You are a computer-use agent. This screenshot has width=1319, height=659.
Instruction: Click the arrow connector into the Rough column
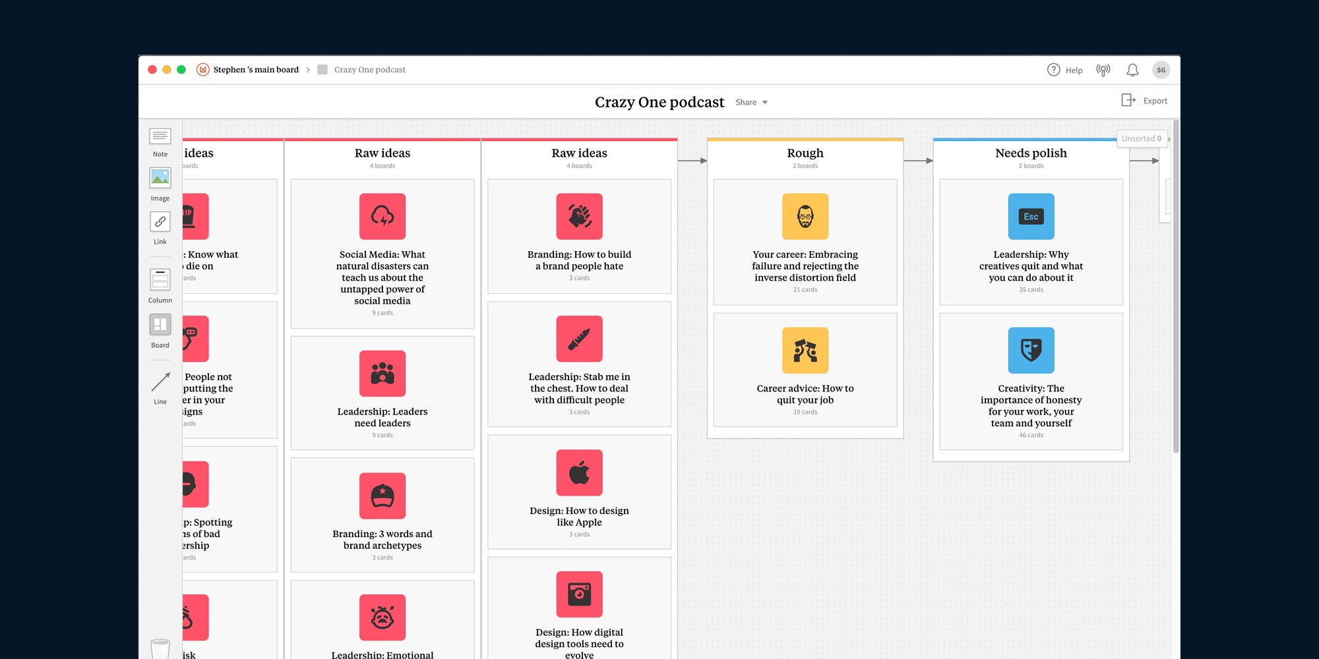coord(692,160)
